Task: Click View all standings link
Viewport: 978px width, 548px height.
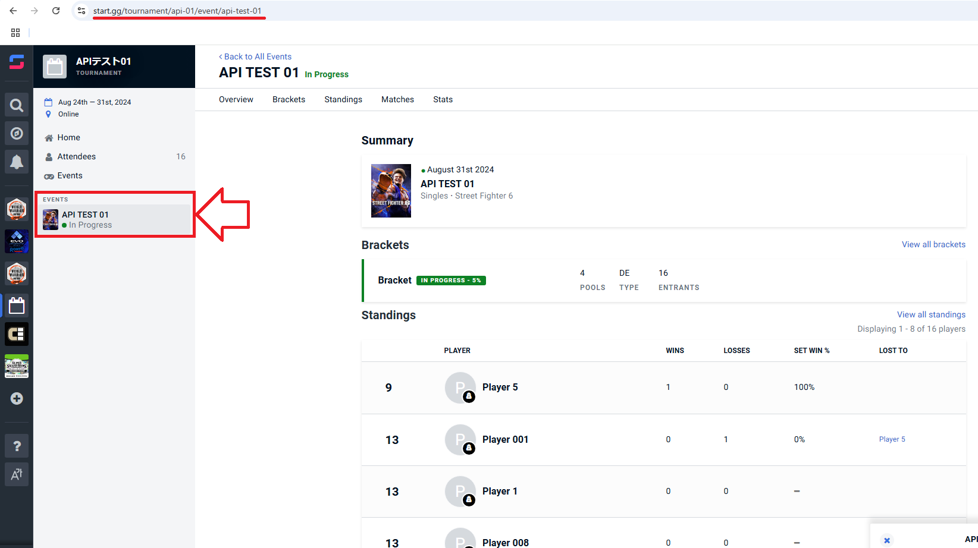Action: tap(931, 314)
